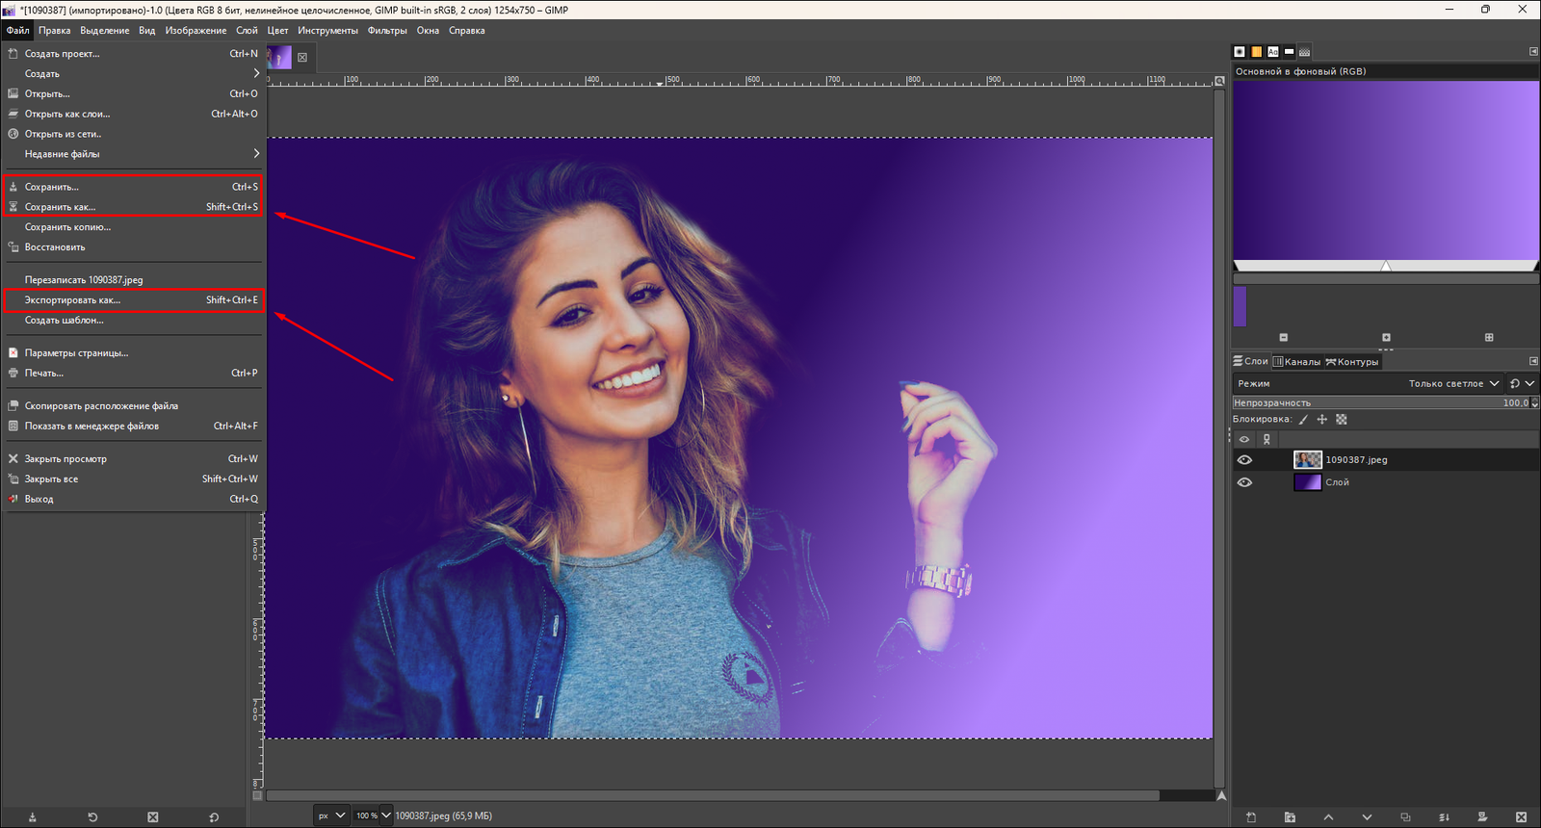Hide the 1090387.jpeg layer via eye
1541x828 pixels.
(1244, 460)
